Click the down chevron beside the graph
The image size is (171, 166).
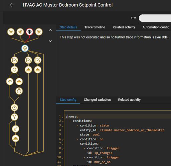pyautogui.click(x=50, y=41)
